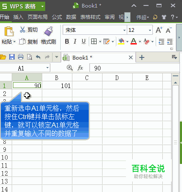Open the WPS 表格 application menu
182x192 pixels.
(23, 6)
